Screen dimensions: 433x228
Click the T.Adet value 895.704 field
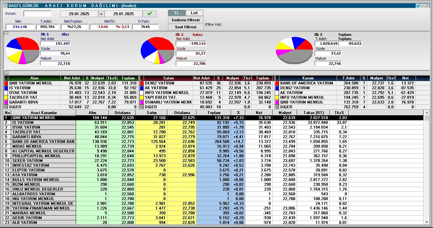[x=48, y=27]
